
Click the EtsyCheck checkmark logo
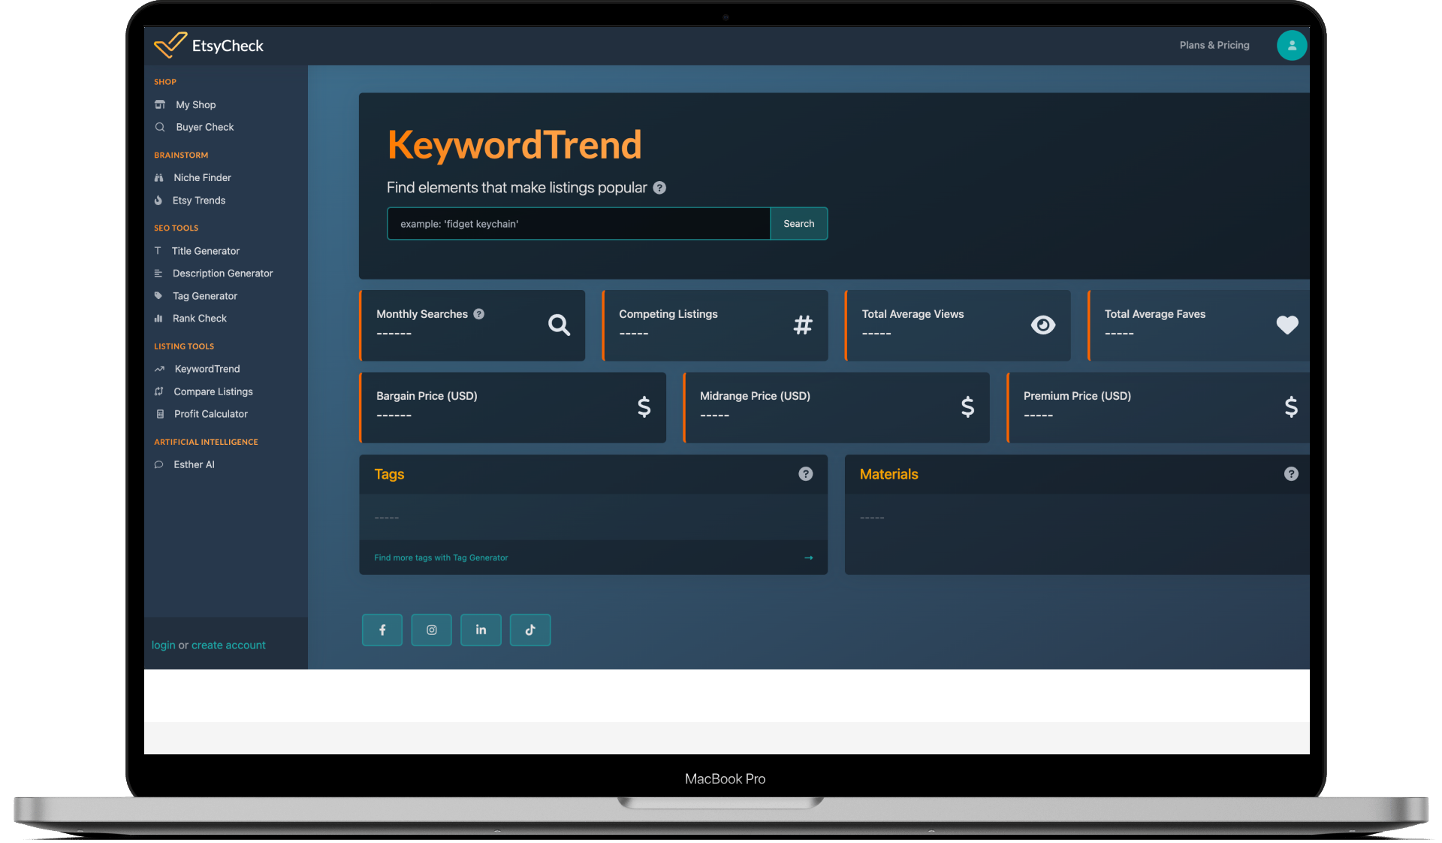click(170, 45)
